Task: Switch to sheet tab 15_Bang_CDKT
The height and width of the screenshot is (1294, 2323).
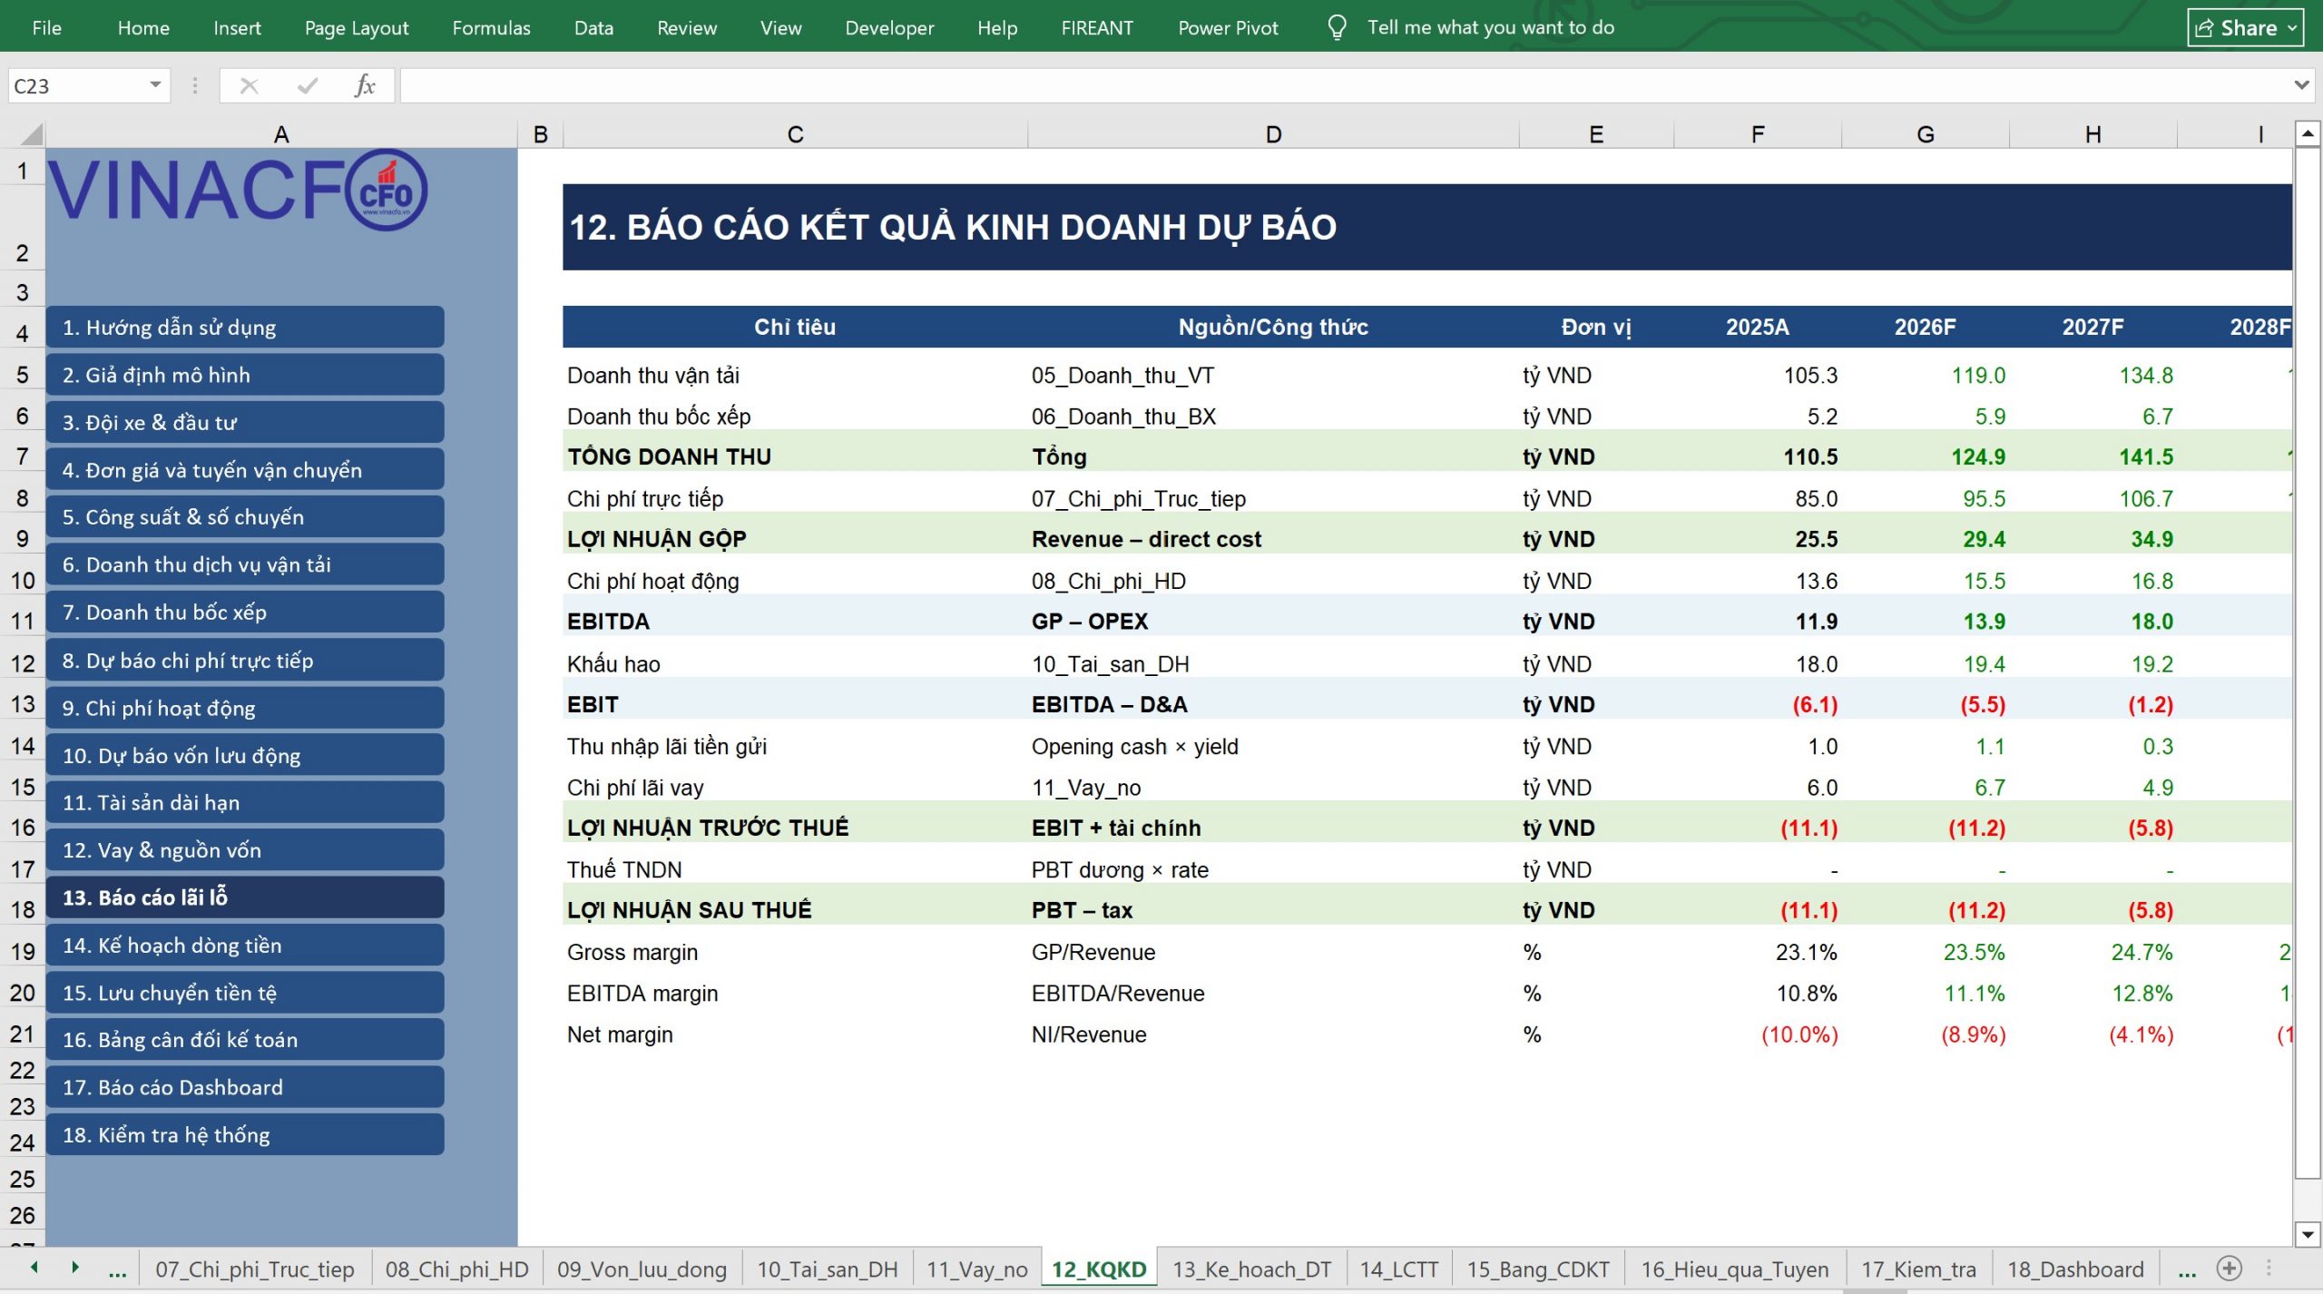Action: coord(1537,1269)
